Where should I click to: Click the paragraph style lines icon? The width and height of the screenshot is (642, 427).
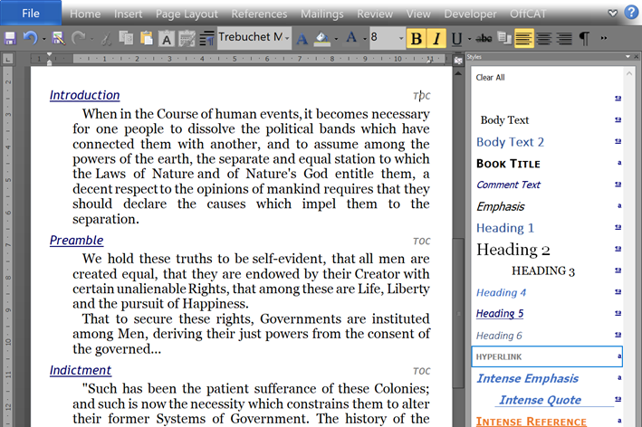point(206,38)
